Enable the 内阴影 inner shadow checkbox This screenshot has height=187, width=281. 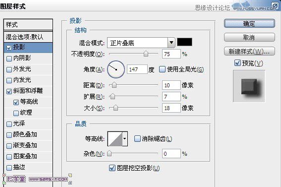(9, 59)
